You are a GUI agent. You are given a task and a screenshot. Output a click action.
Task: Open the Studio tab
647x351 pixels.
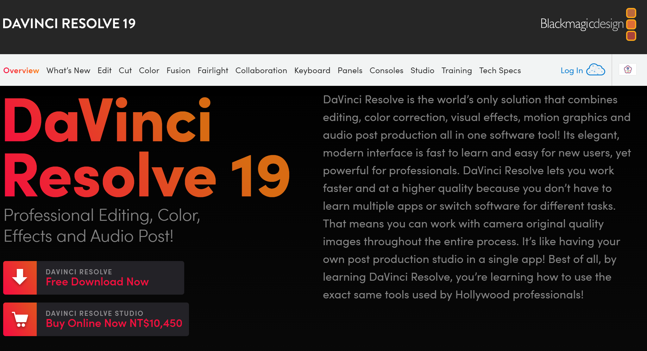pyautogui.click(x=422, y=70)
